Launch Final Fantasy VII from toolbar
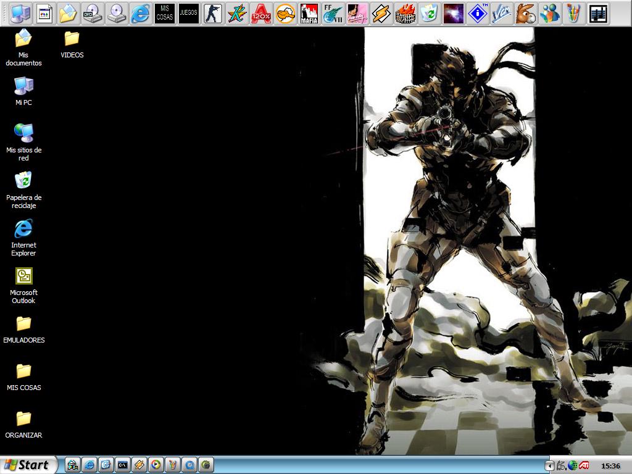 333,13
